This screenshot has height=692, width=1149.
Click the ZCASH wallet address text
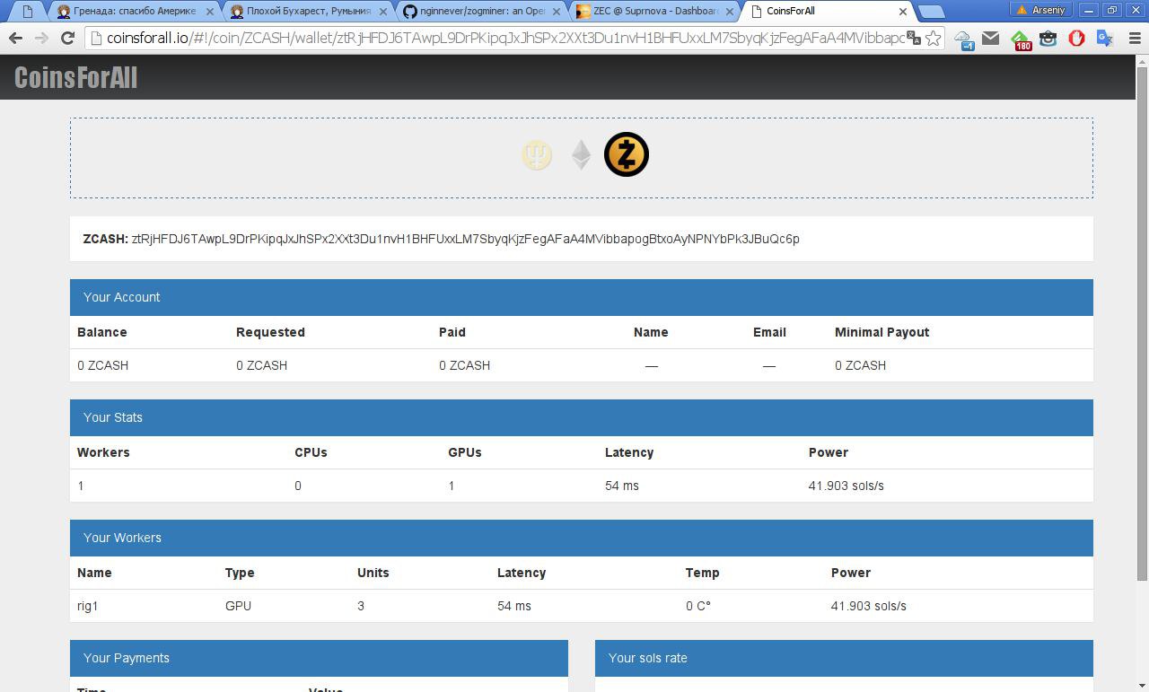465,239
